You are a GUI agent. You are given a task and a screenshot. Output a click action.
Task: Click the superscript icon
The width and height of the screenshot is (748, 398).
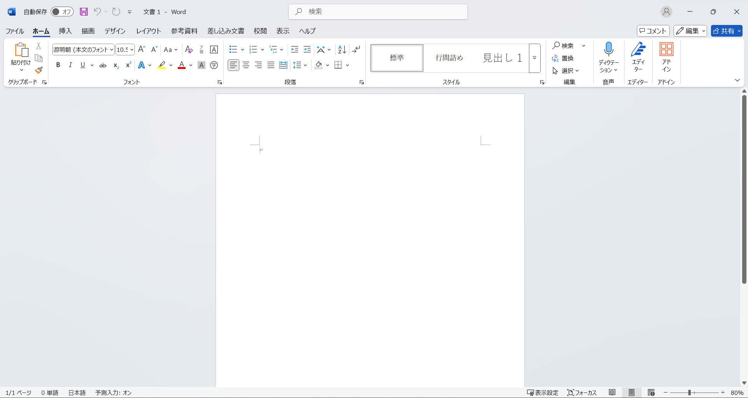(x=128, y=65)
